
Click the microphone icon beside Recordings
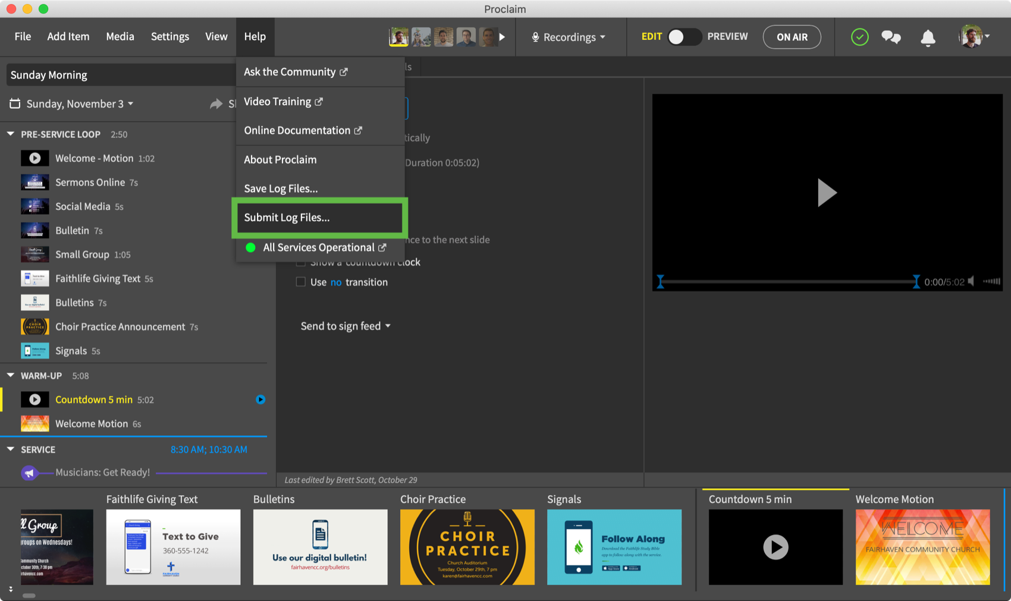coord(535,37)
